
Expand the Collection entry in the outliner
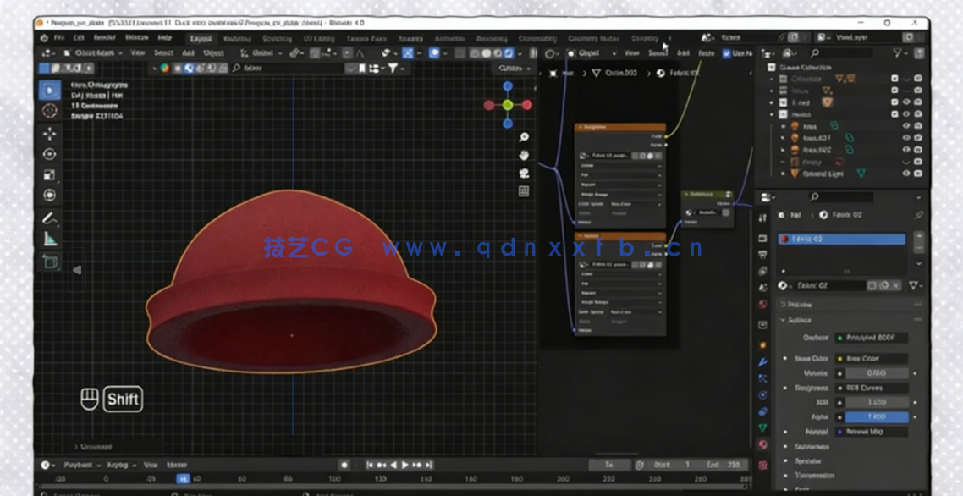[772, 78]
